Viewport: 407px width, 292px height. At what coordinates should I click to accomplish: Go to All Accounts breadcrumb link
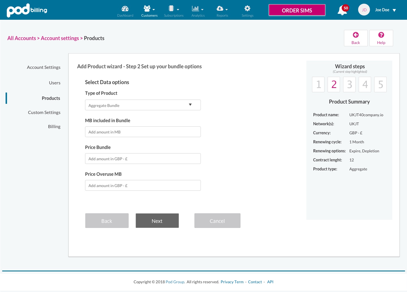click(21, 38)
